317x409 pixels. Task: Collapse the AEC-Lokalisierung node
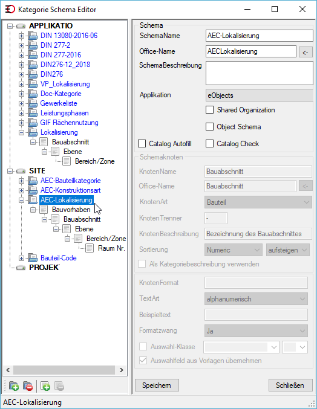pyautogui.click(x=21, y=200)
